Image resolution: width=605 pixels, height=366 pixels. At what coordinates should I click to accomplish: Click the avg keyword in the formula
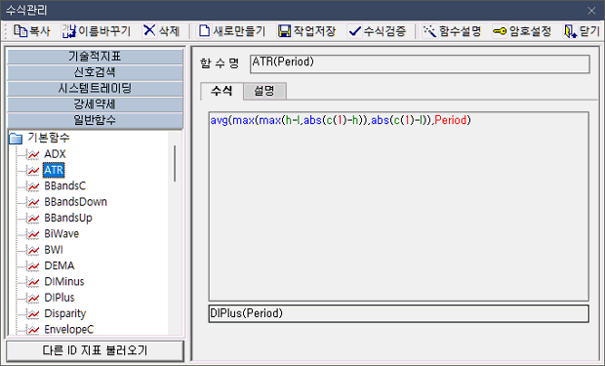point(220,120)
